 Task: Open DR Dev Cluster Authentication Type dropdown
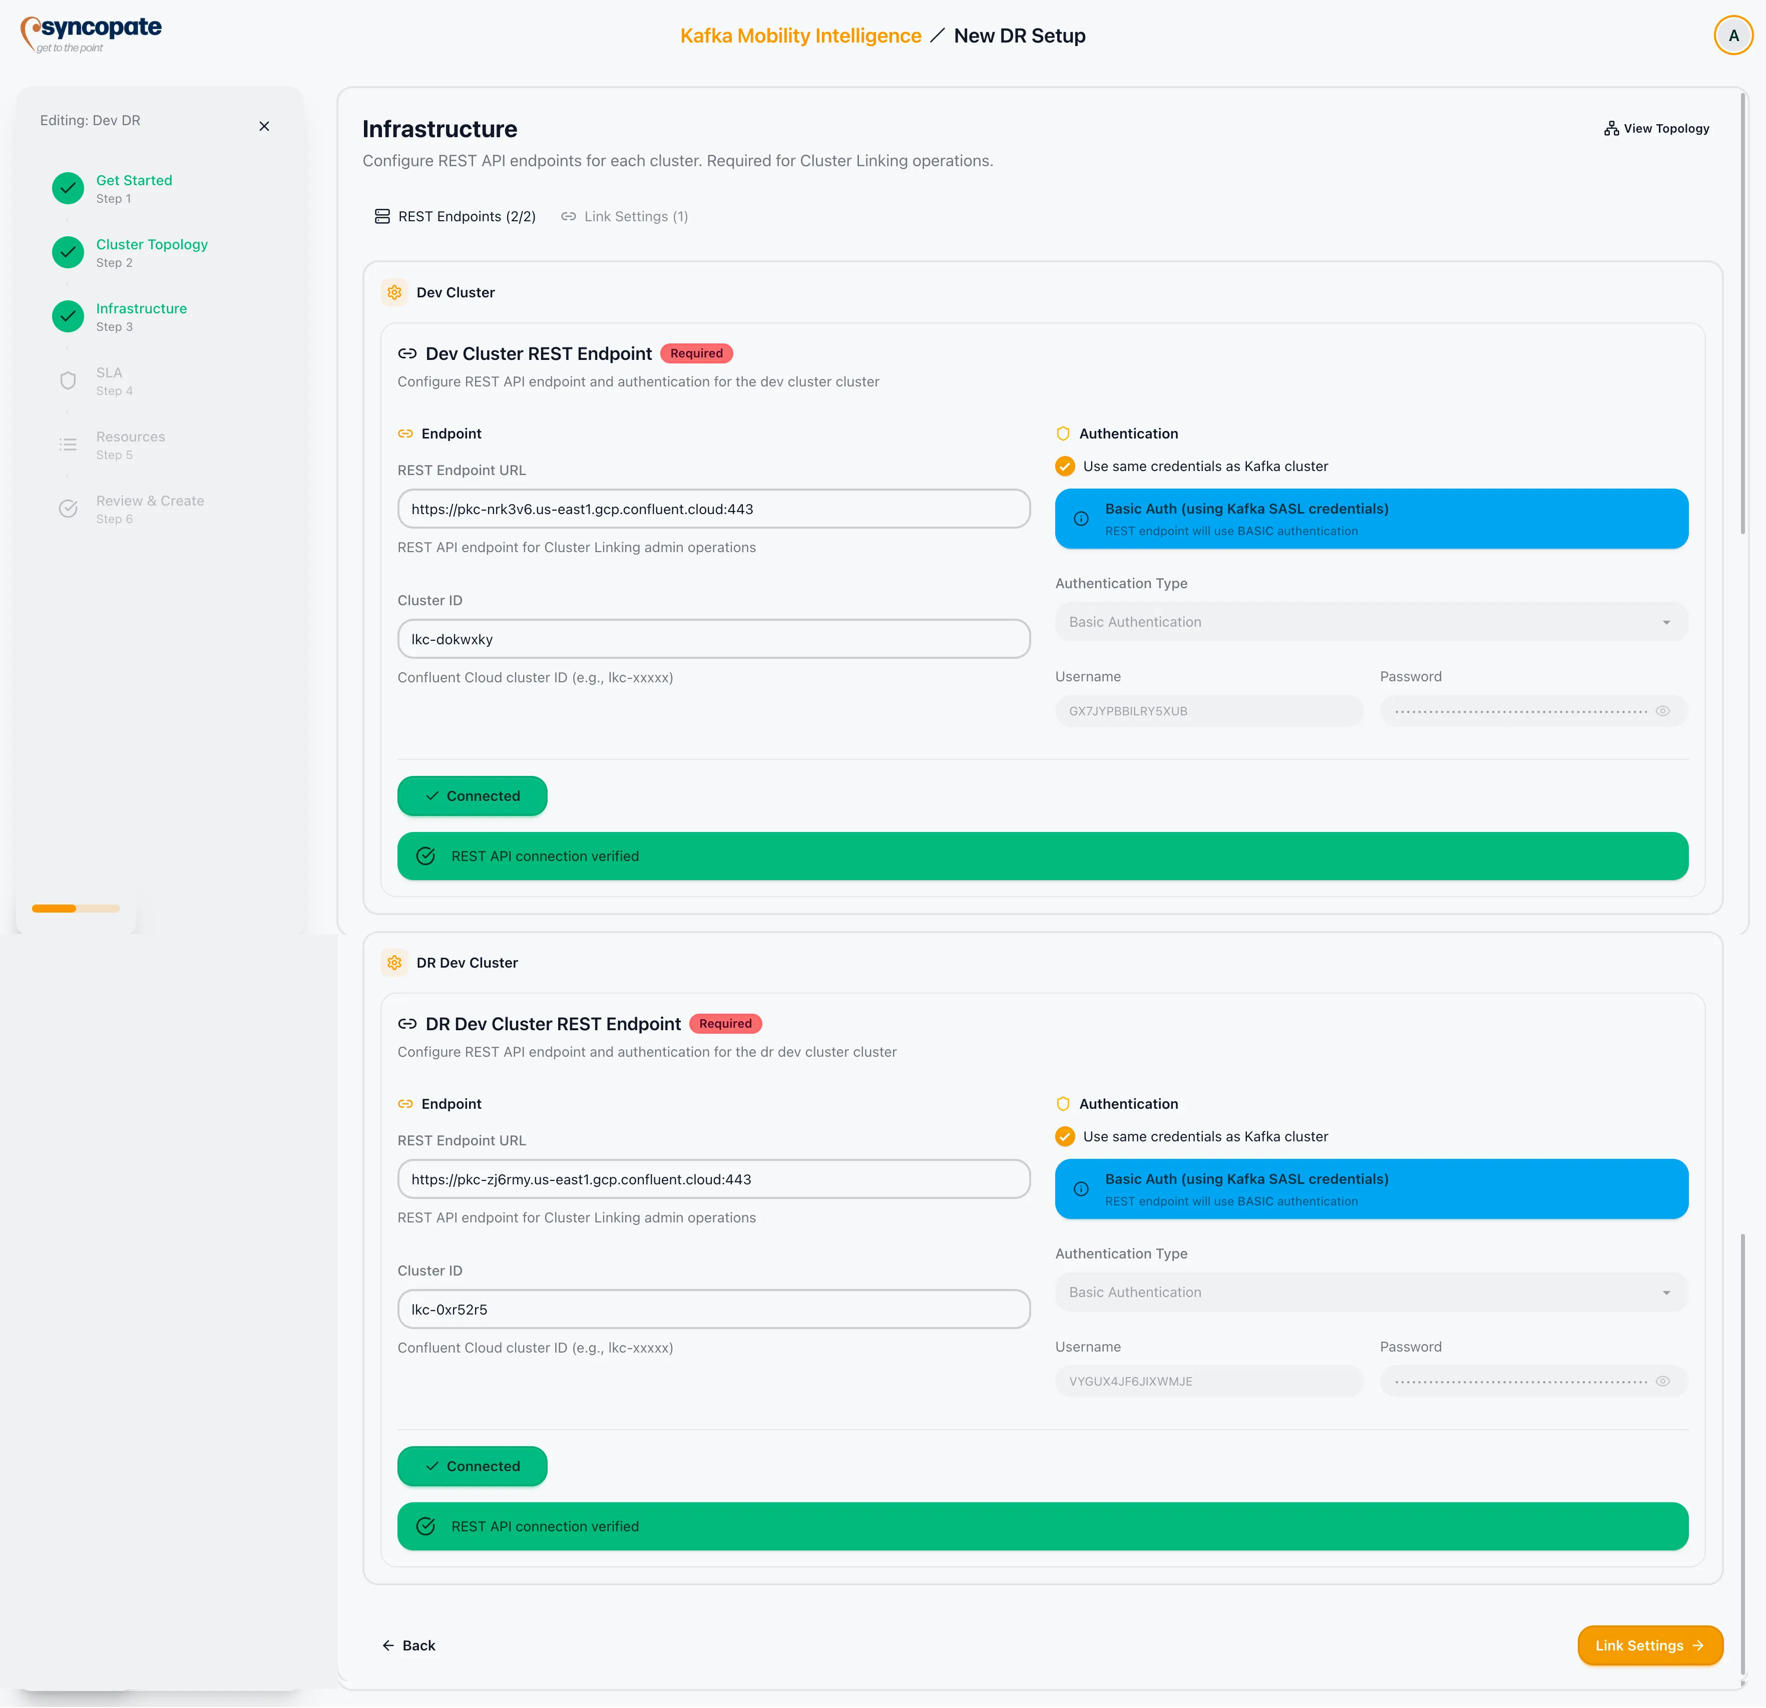[1372, 1293]
